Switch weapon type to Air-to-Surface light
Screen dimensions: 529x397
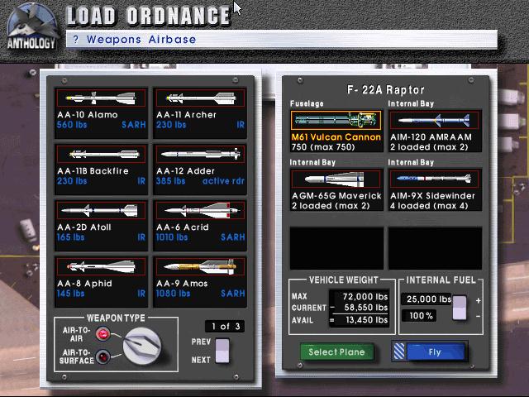(x=102, y=356)
